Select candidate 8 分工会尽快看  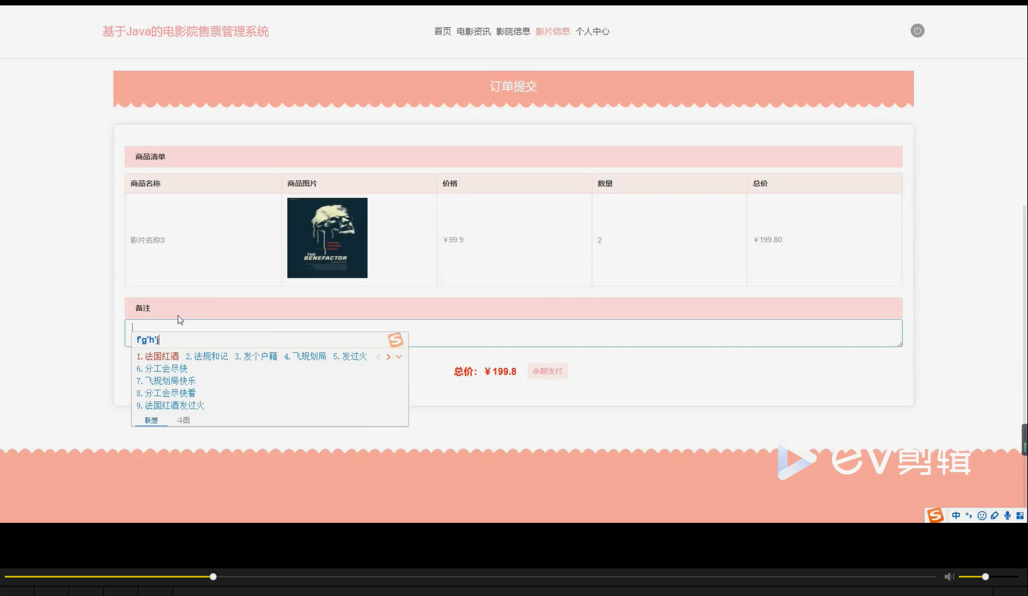click(x=166, y=393)
